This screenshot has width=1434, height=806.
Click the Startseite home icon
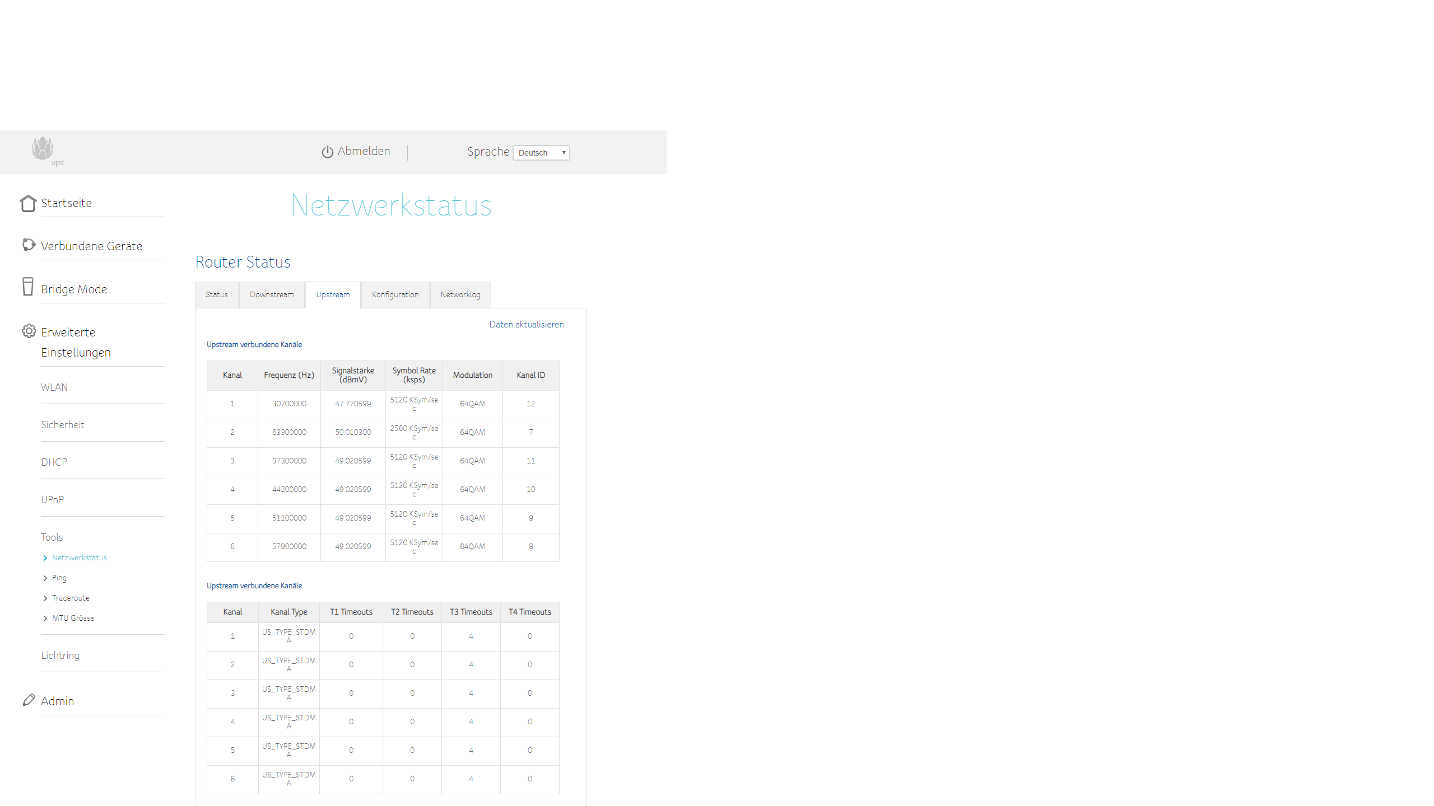click(x=28, y=203)
